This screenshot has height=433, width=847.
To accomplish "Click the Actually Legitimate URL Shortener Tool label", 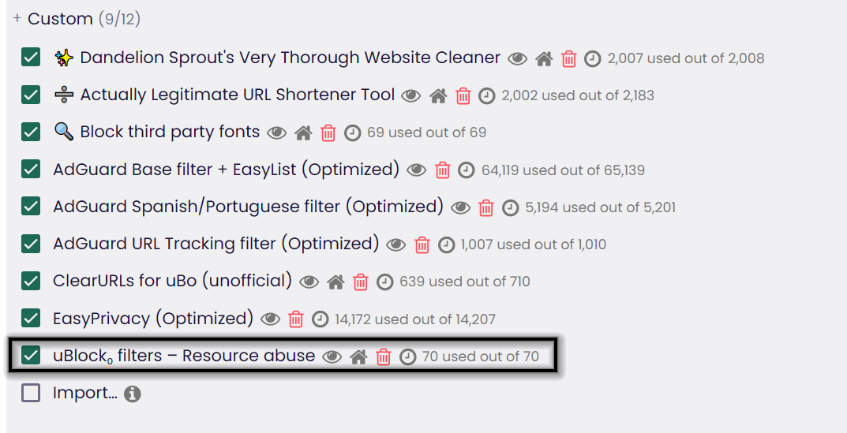I will (237, 95).
